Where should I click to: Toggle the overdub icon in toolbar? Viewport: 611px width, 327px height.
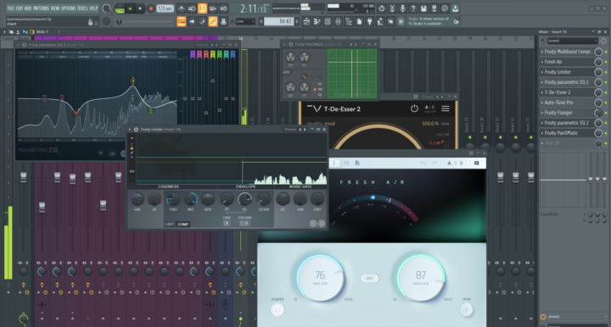pyautogui.click(x=213, y=8)
